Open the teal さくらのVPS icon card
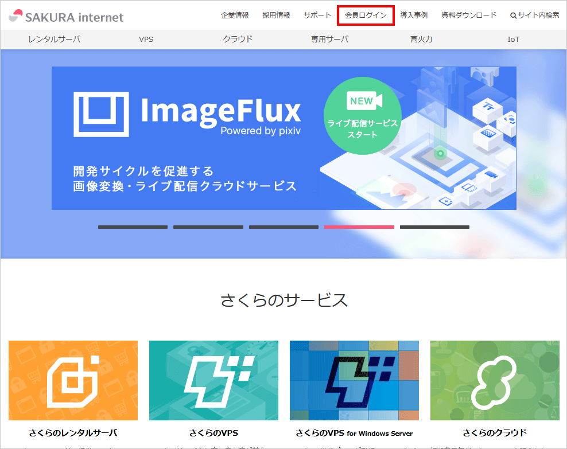This screenshot has height=449, width=567. (x=213, y=380)
